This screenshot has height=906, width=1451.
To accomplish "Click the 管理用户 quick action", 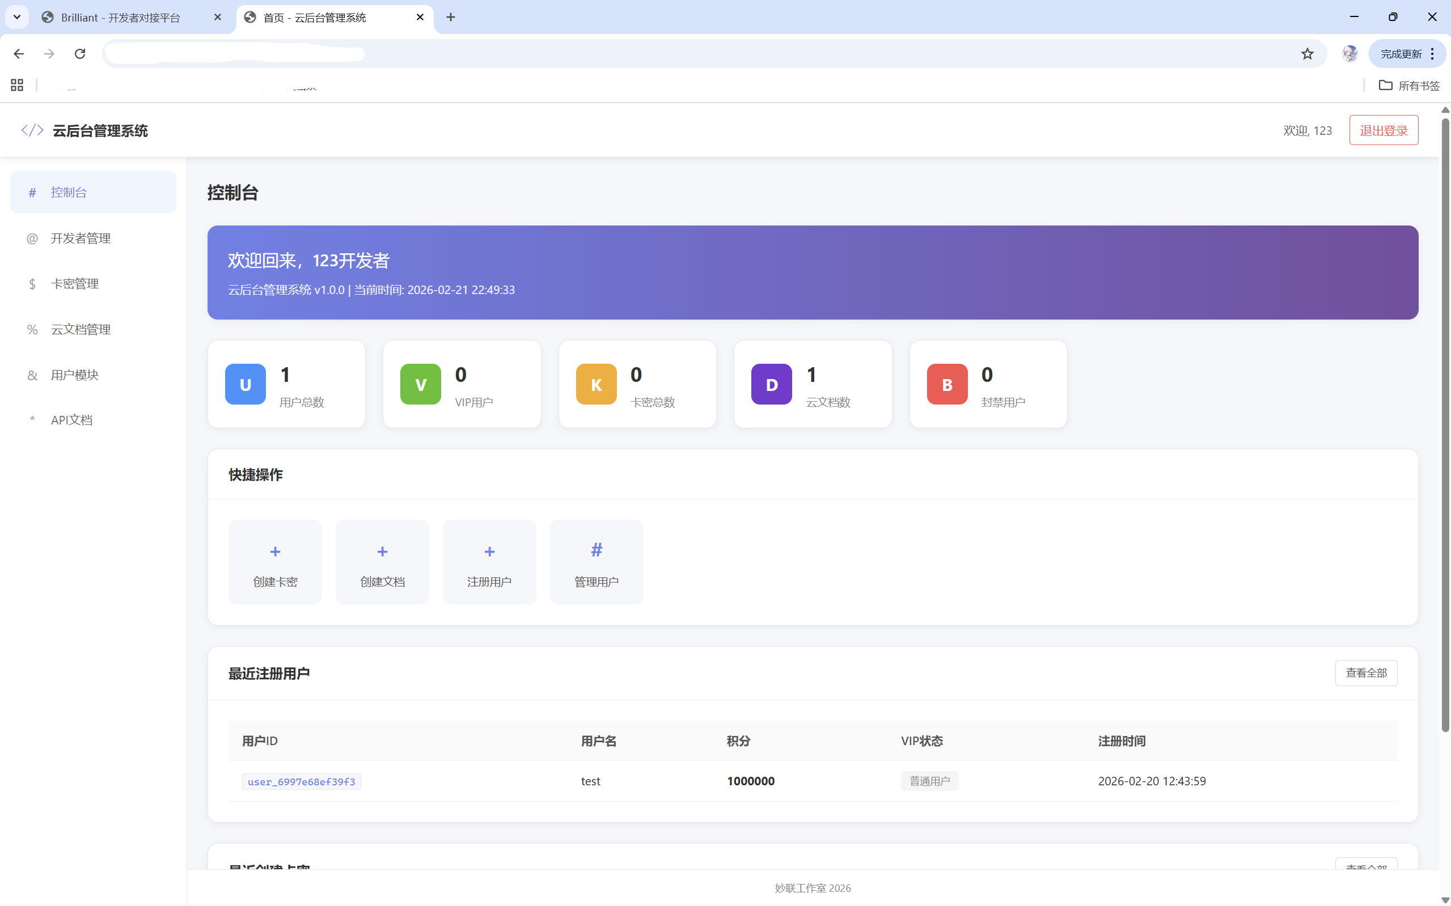I will pos(596,562).
